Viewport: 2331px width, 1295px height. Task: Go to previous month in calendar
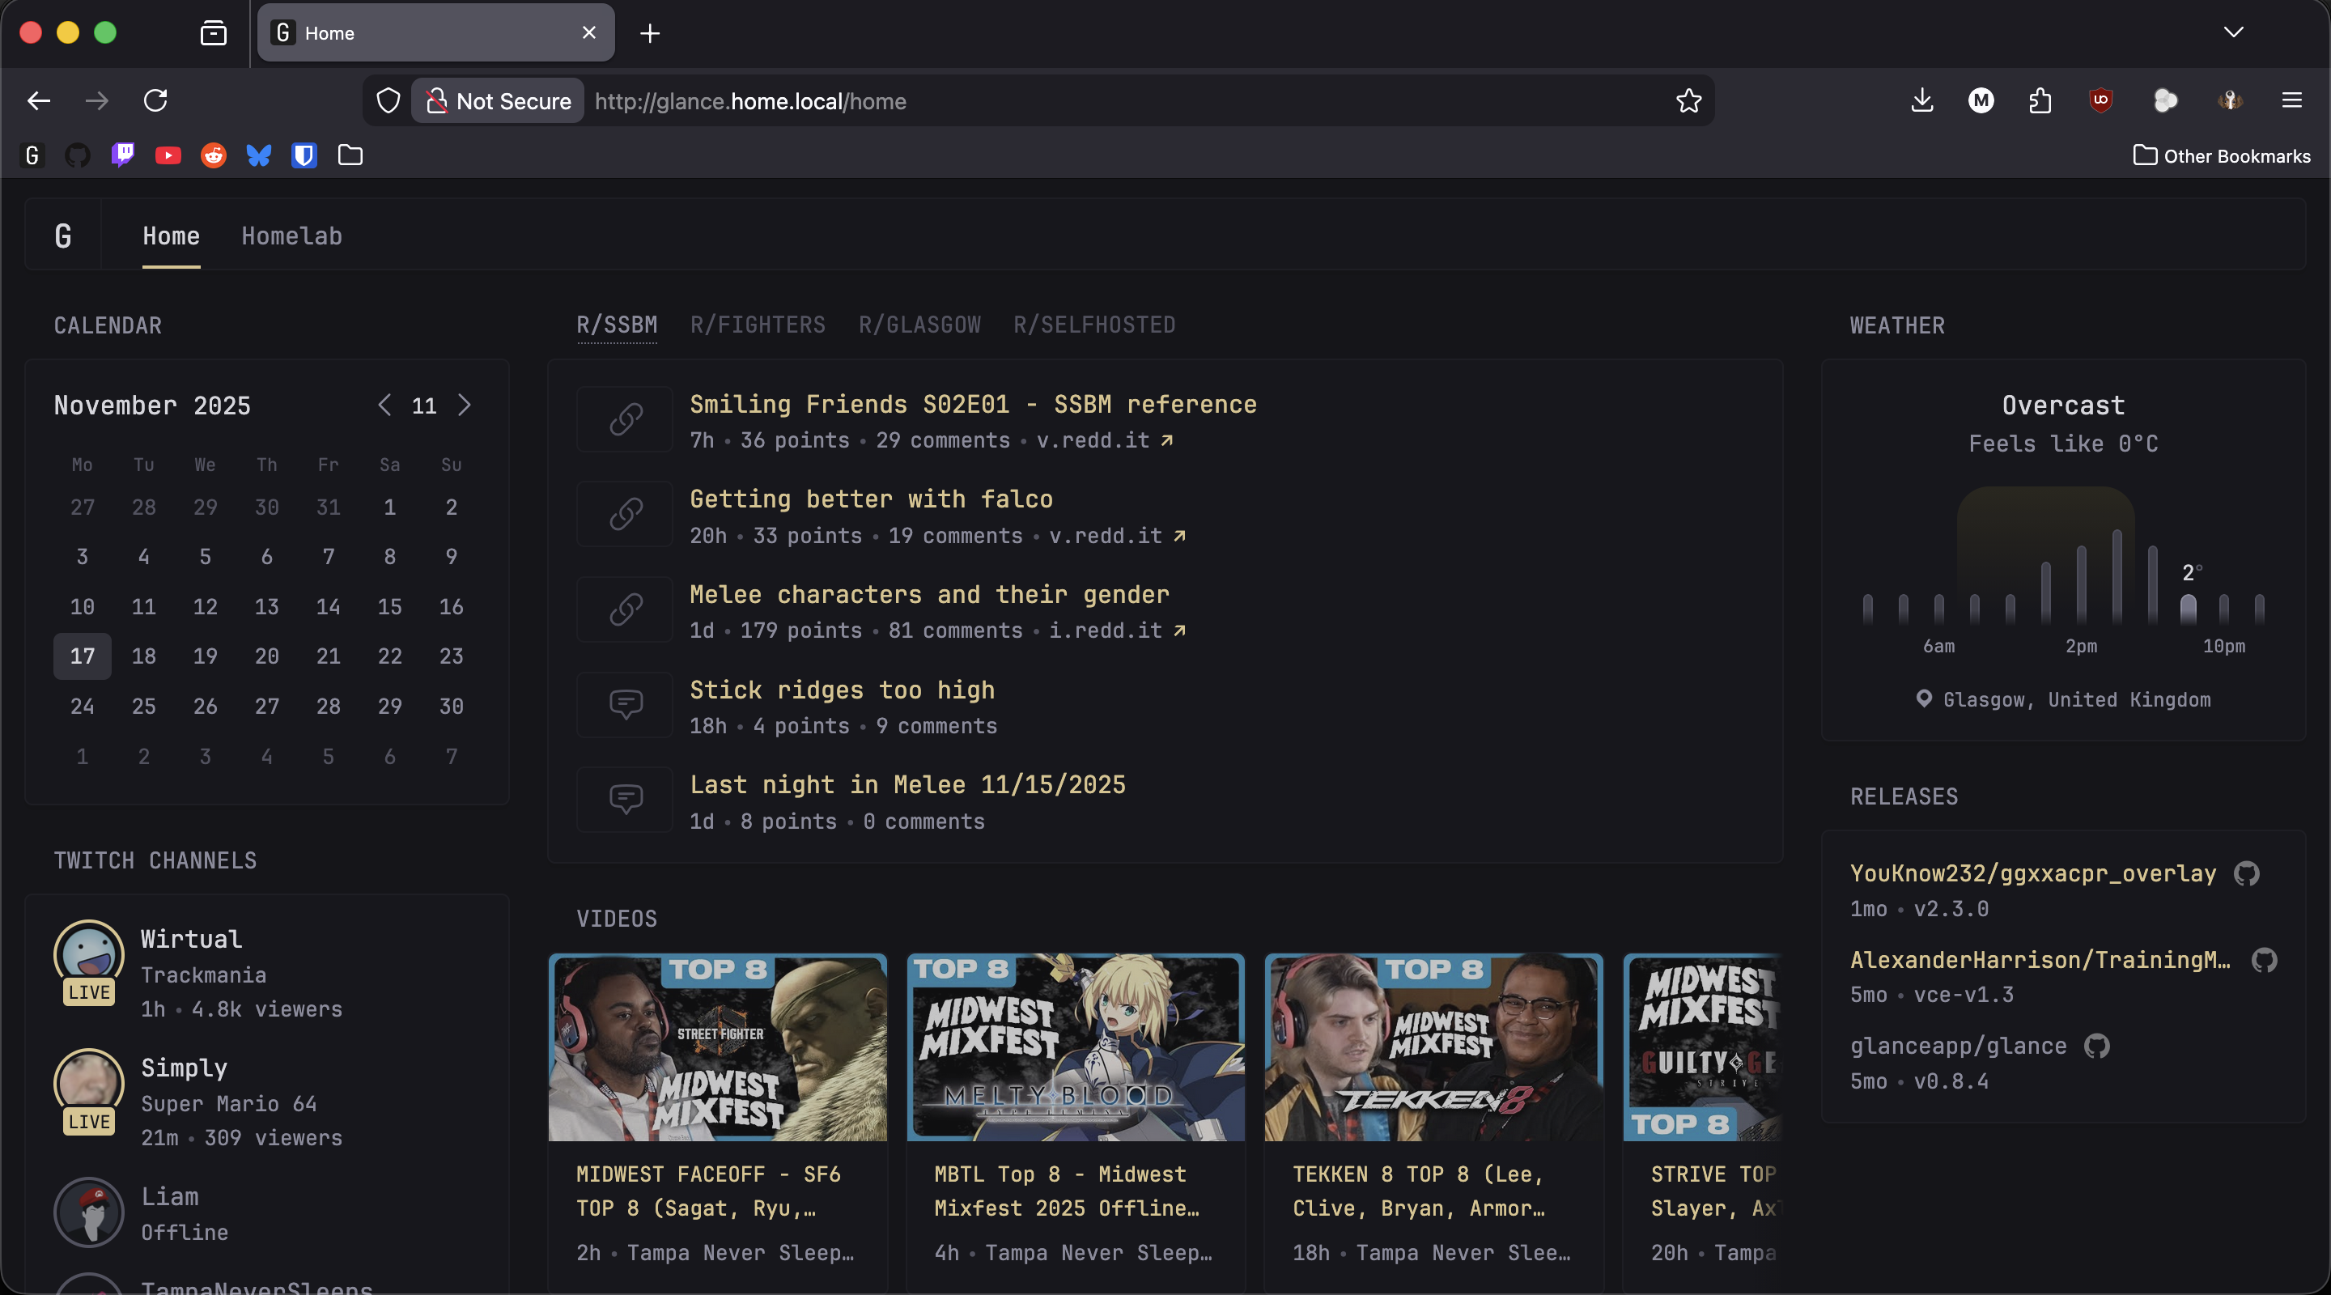pyautogui.click(x=384, y=405)
